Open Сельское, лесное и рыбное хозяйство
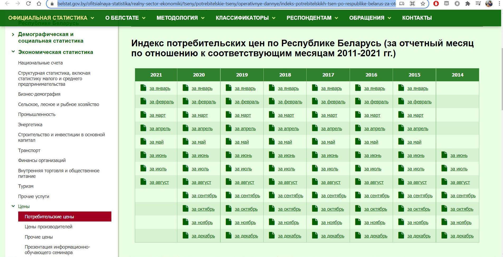Image resolution: width=503 pixels, height=257 pixels. 59,104
